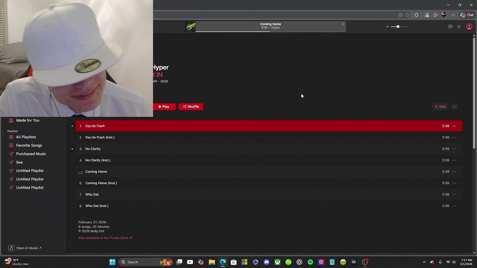Click the volume speaker icon in player
This screenshot has height=268, width=477.
tap(388, 26)
